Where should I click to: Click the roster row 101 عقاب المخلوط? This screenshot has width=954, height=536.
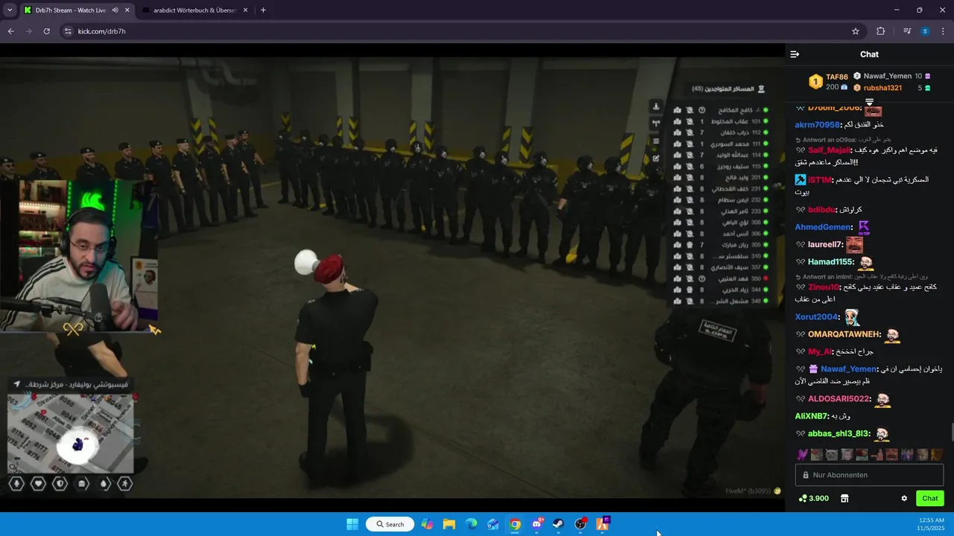tap(720, 121)
